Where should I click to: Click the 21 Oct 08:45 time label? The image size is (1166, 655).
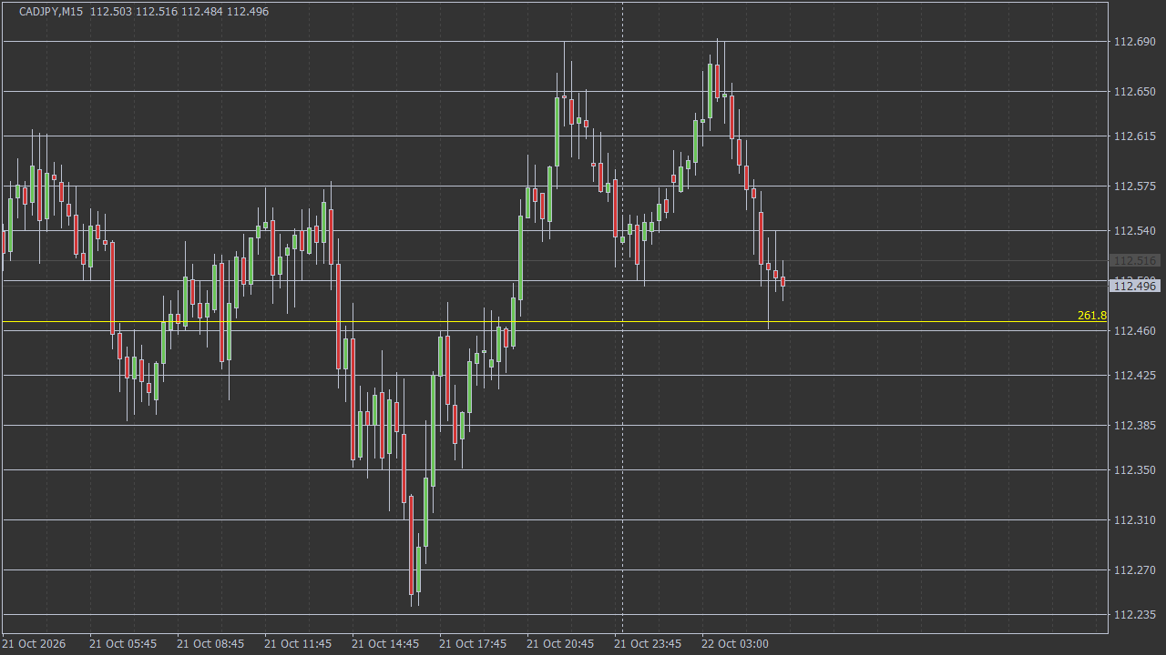(x=210, y=644)
